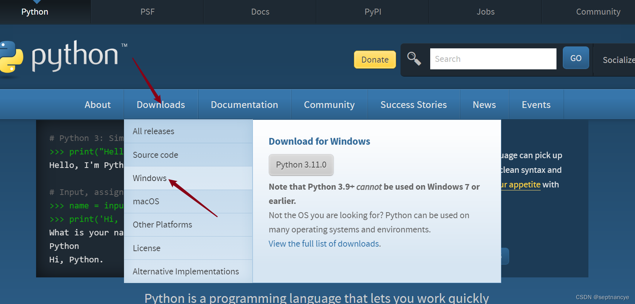The image size is (635, 304).
Task: Click the magnifying glass search icon
Action: point(414,58)
